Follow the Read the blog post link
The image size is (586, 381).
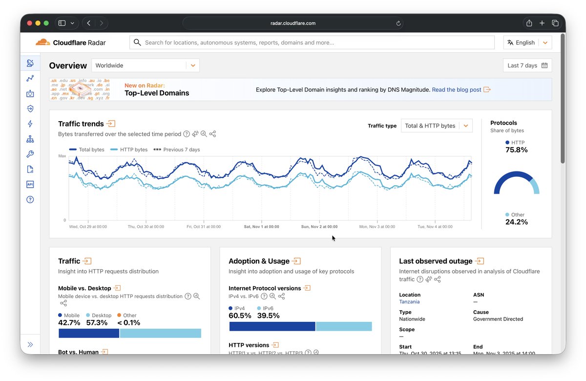point(461,90)
